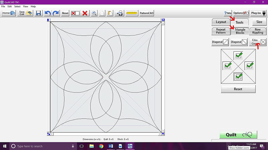Undo the last action
Screen dimensions: 268x150
tap(48, 13)
